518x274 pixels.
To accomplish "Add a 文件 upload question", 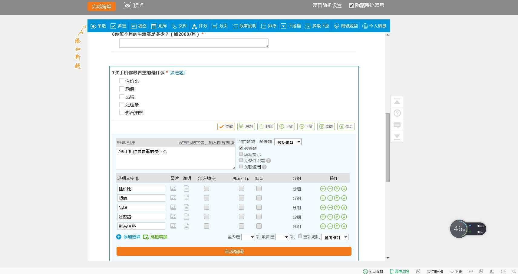I will 179,26.
